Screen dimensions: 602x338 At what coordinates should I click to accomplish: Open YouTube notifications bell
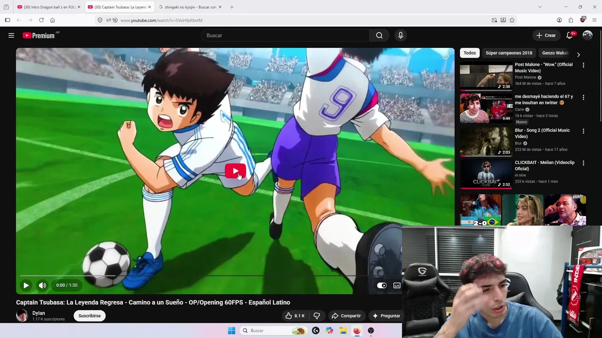click(x=570, y=35)
